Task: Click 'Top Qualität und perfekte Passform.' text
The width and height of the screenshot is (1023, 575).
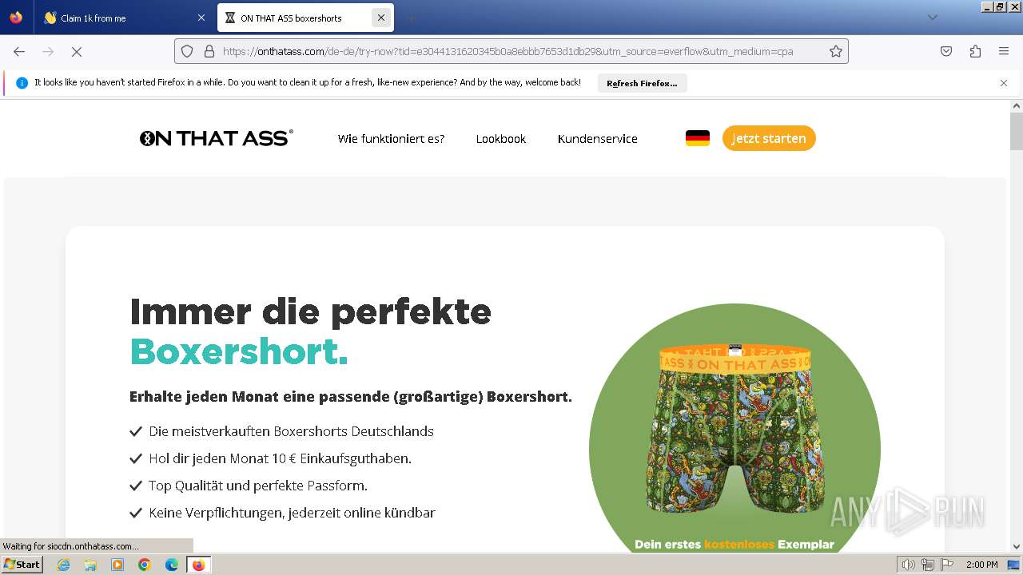Action: click(x=258, y=486)
